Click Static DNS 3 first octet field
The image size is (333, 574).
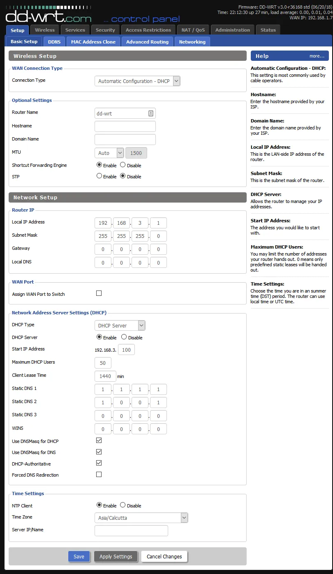103,416
